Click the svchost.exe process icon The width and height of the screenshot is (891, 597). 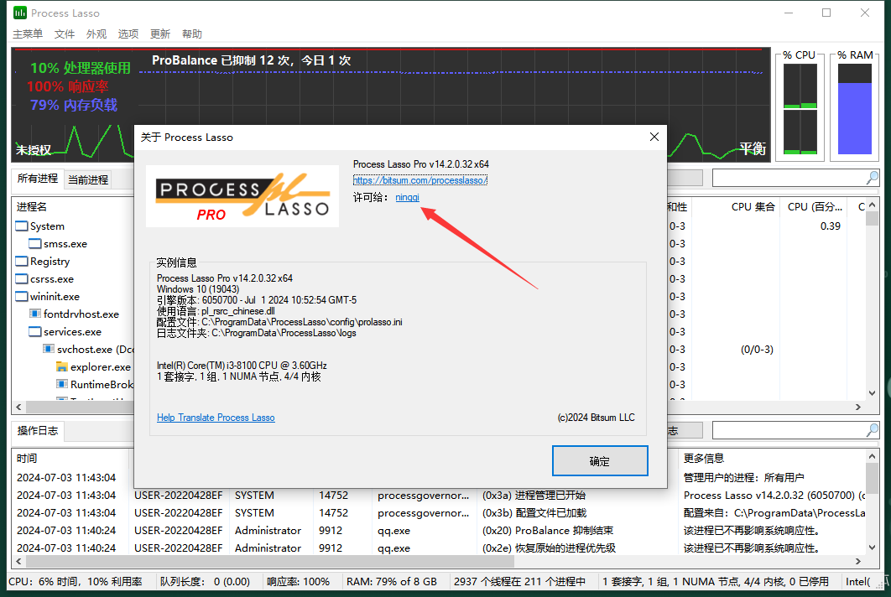tap(50, 349)
